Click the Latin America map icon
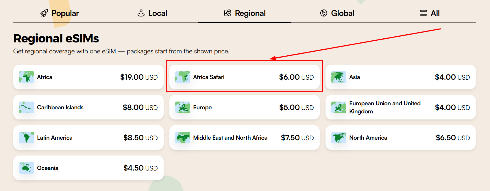Viewport: 490px width, 191px height. (x=27, y=138)
